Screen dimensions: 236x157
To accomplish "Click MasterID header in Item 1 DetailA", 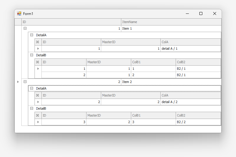I will click(131, 42).
